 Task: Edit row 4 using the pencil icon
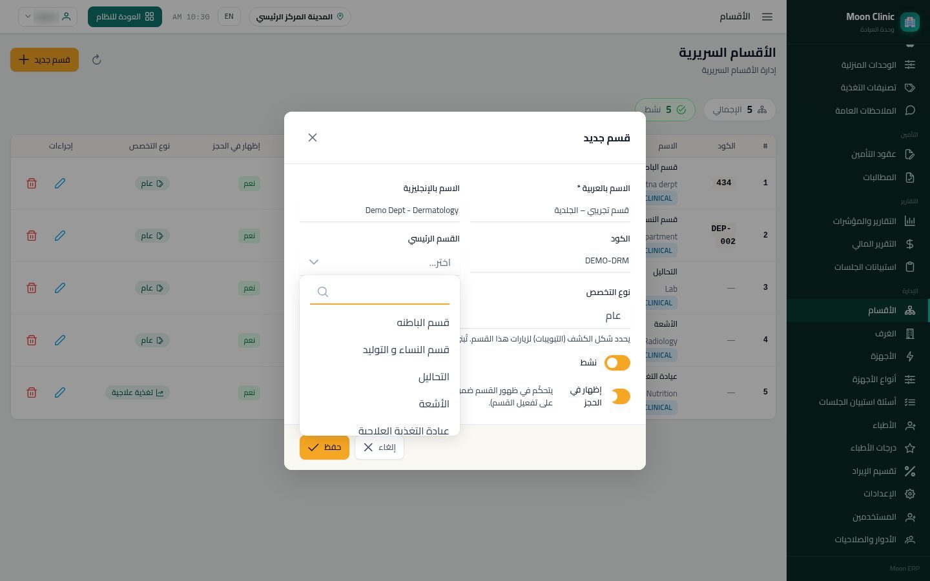tap(60, 340)
